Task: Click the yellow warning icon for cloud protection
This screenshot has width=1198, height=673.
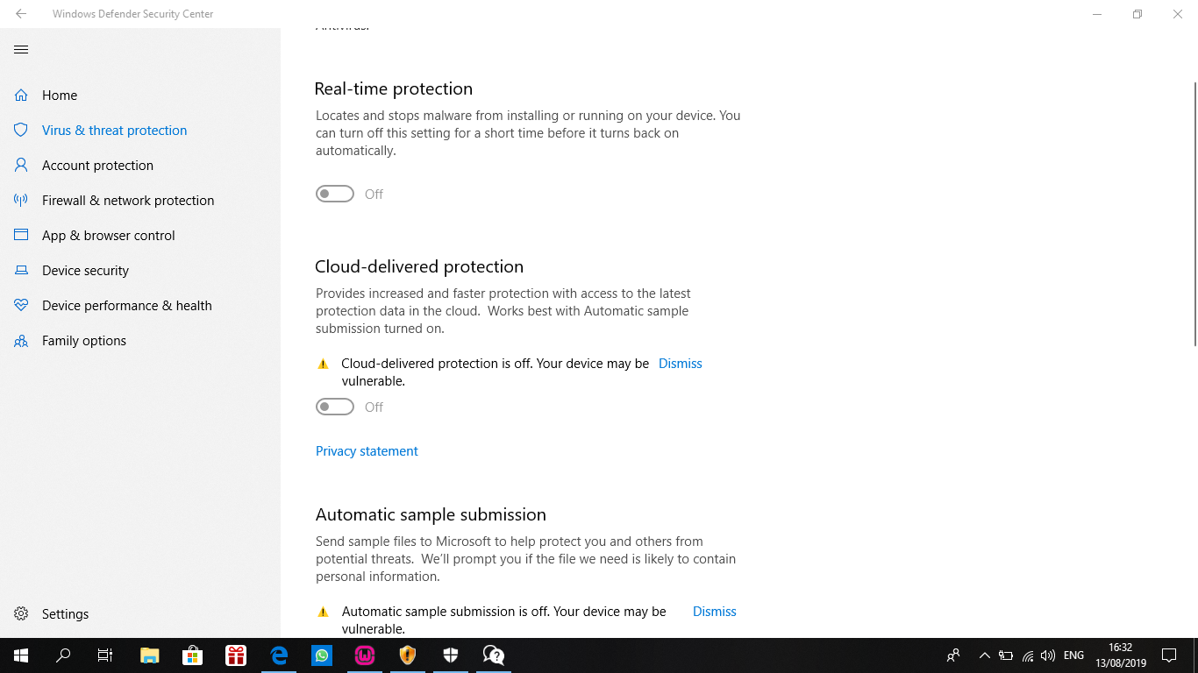Action: [323, 364]
